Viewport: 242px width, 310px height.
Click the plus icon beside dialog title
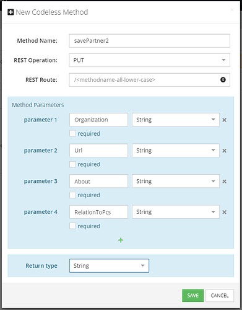(x=11, y=12)
